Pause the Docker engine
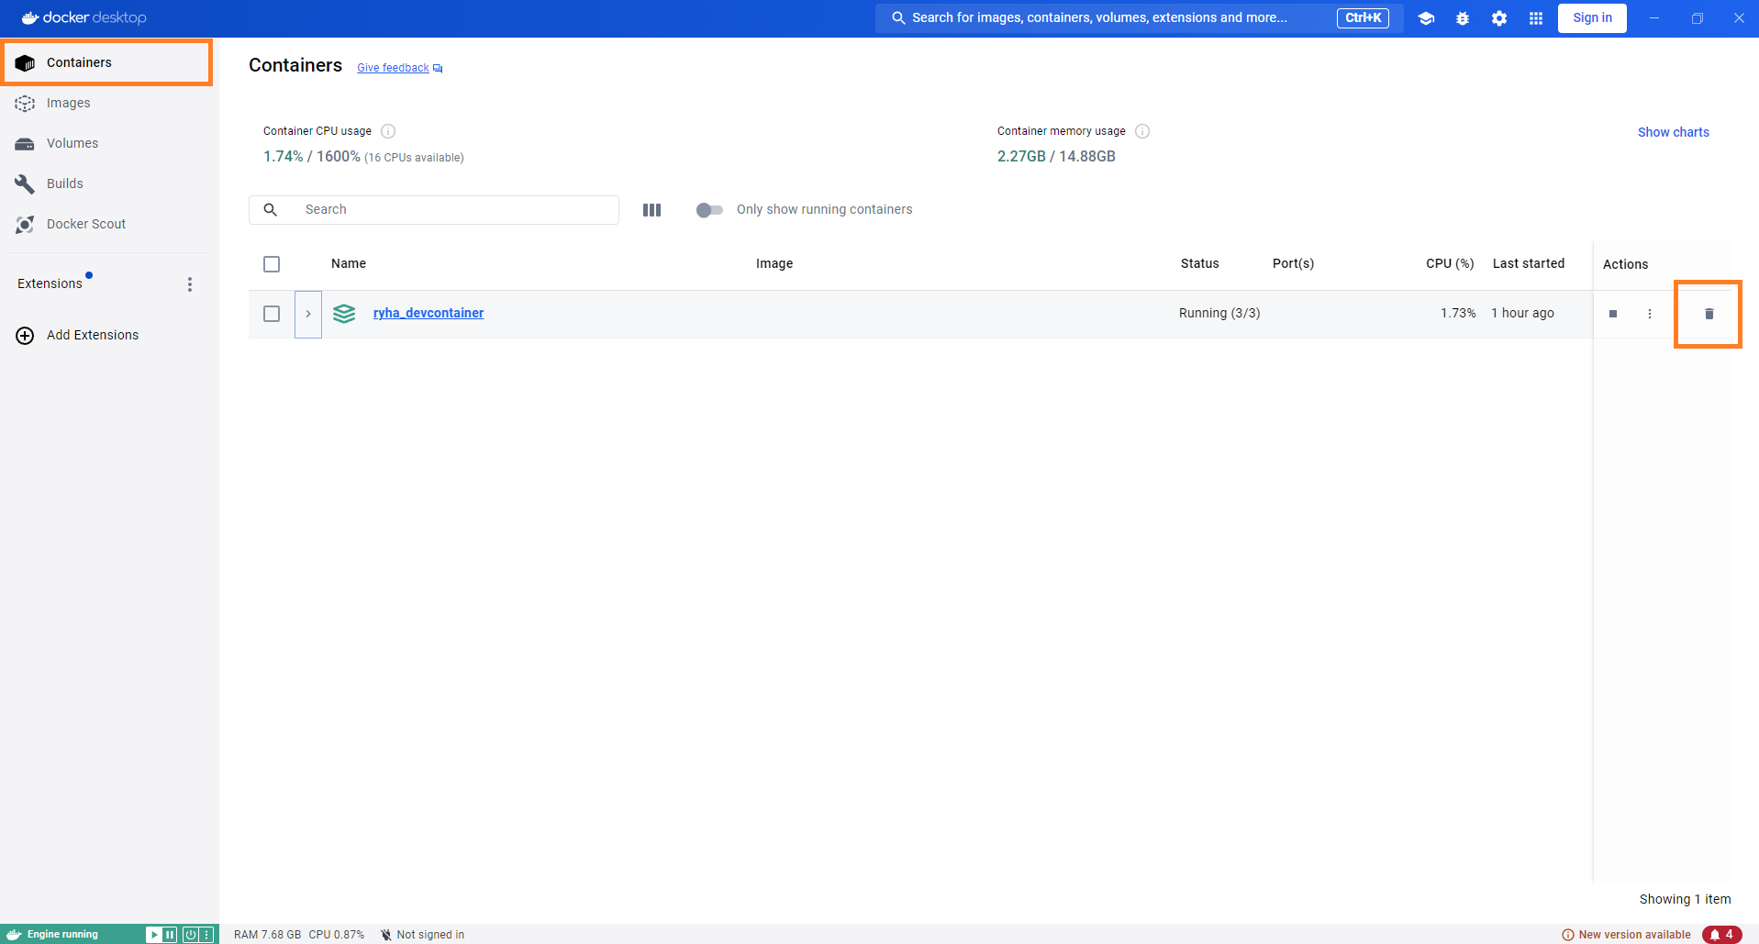1759x944 pixels. click(x=170, y=935)
